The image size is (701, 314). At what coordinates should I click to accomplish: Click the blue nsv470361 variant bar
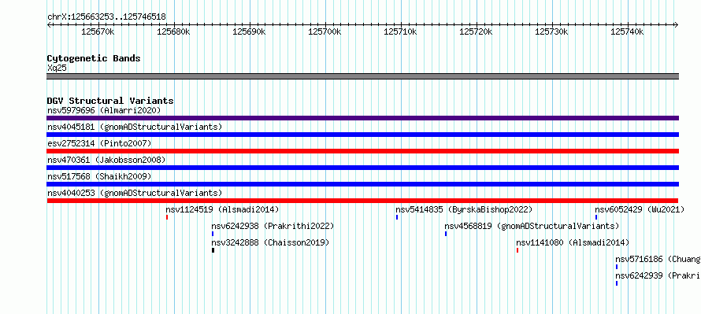pyautogui.click(x=362, y=168)
